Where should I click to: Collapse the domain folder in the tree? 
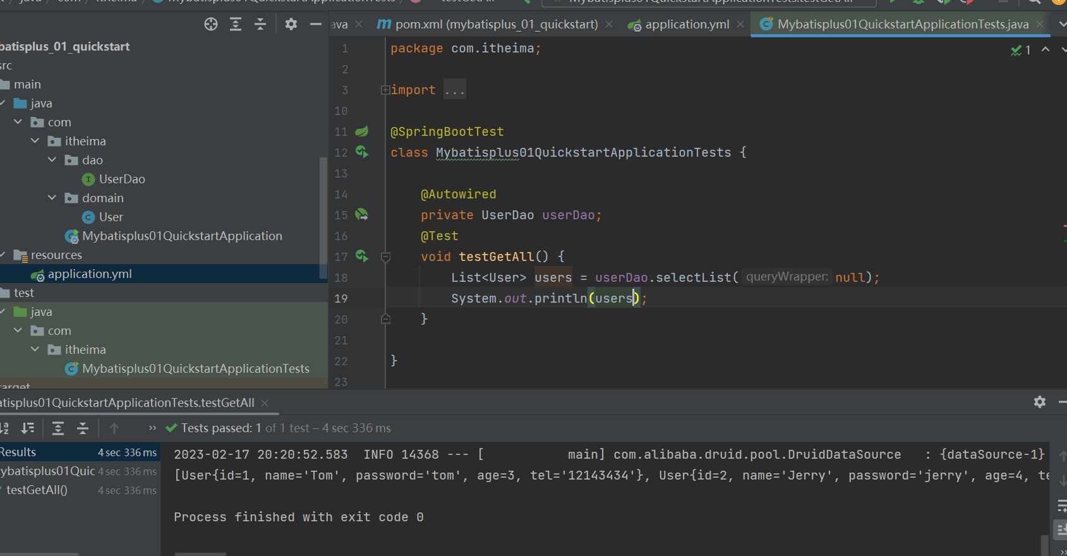(52, 198)
